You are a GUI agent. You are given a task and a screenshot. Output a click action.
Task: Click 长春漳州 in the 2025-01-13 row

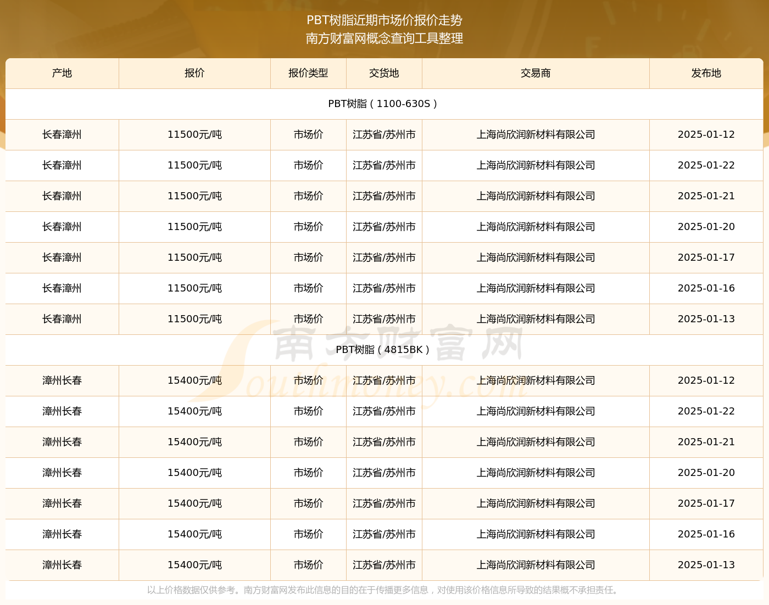62,319
